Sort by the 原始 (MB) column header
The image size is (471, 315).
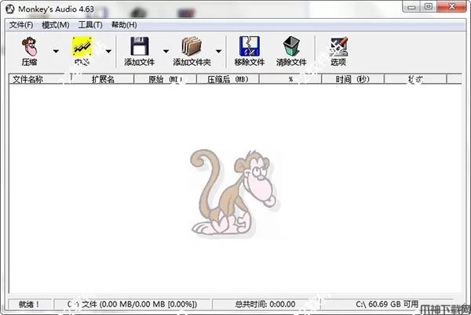(x=165, y=79)
